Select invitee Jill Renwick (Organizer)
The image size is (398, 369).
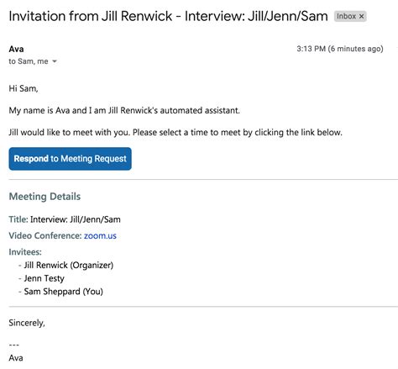69,265
